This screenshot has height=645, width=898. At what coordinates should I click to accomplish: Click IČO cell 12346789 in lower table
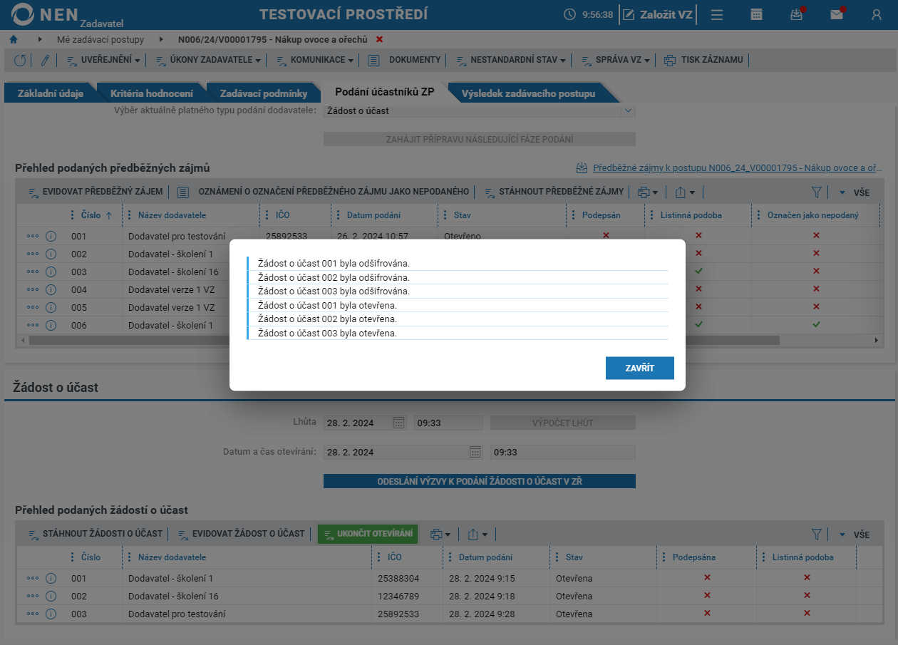398,596
